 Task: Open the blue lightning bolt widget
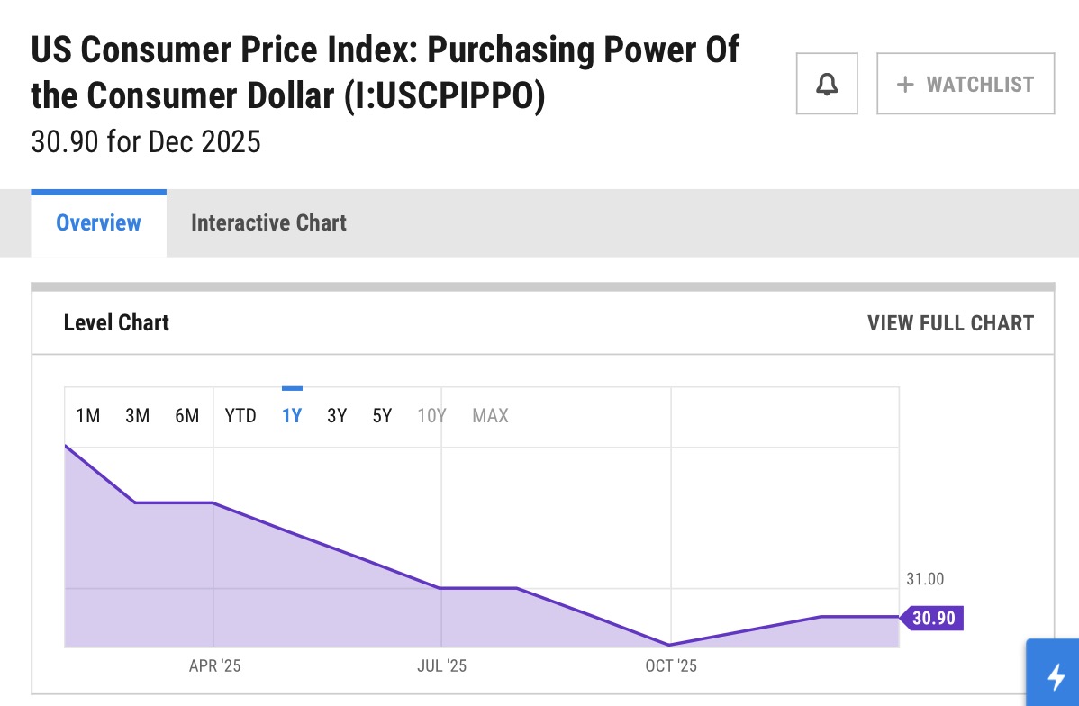pyautogui.click(x=1054, y=674)
